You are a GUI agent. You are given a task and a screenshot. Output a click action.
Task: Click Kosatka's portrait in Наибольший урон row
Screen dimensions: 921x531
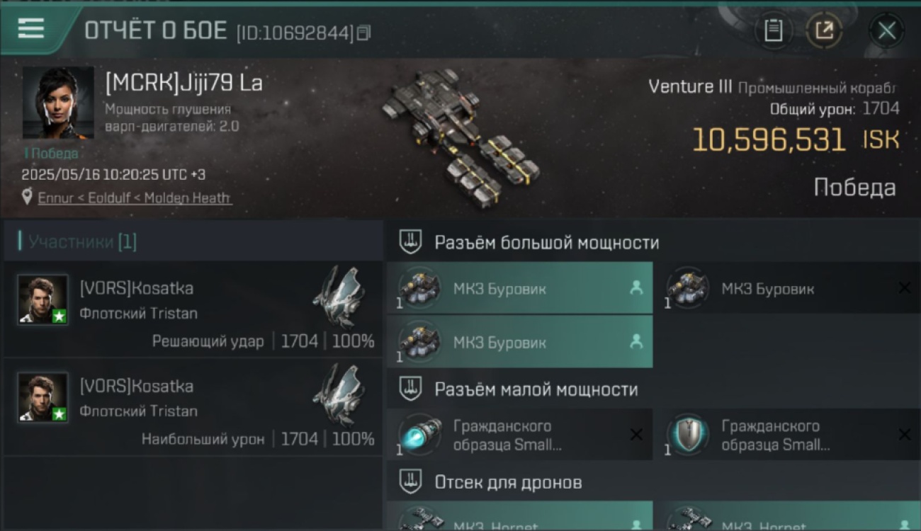pyautogui.click(x=43, y=396)
